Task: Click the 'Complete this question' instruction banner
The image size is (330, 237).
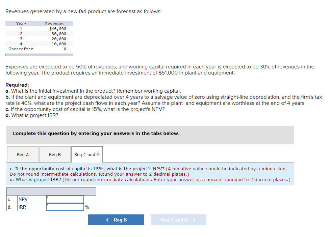Action: tap(150, 135)
